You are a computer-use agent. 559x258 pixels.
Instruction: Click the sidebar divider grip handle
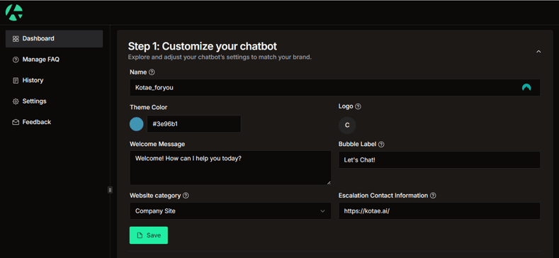[x=110, y=190]
